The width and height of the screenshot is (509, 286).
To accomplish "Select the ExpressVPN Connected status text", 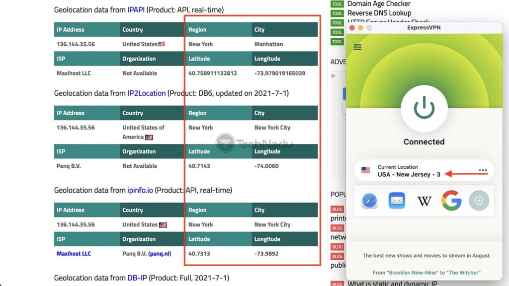I will 424,142.
